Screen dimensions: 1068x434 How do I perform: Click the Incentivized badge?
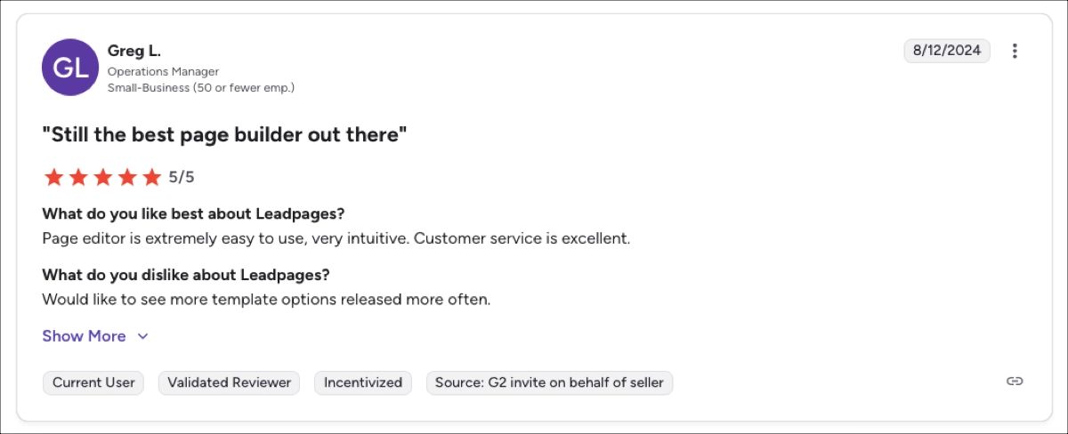tap(363, 382)
